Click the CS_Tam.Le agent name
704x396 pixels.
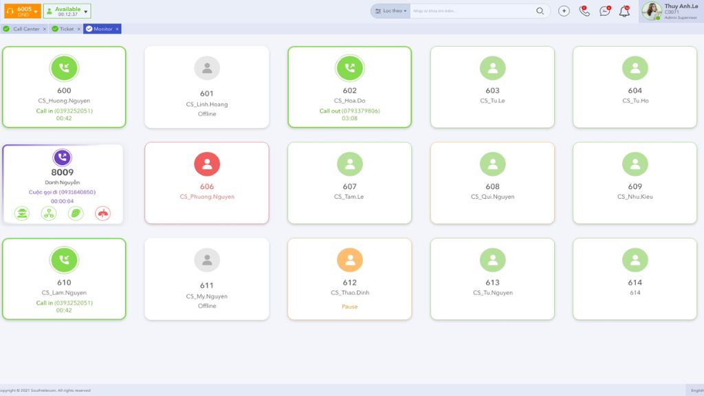pyautogui.click(x=349, y=197)
